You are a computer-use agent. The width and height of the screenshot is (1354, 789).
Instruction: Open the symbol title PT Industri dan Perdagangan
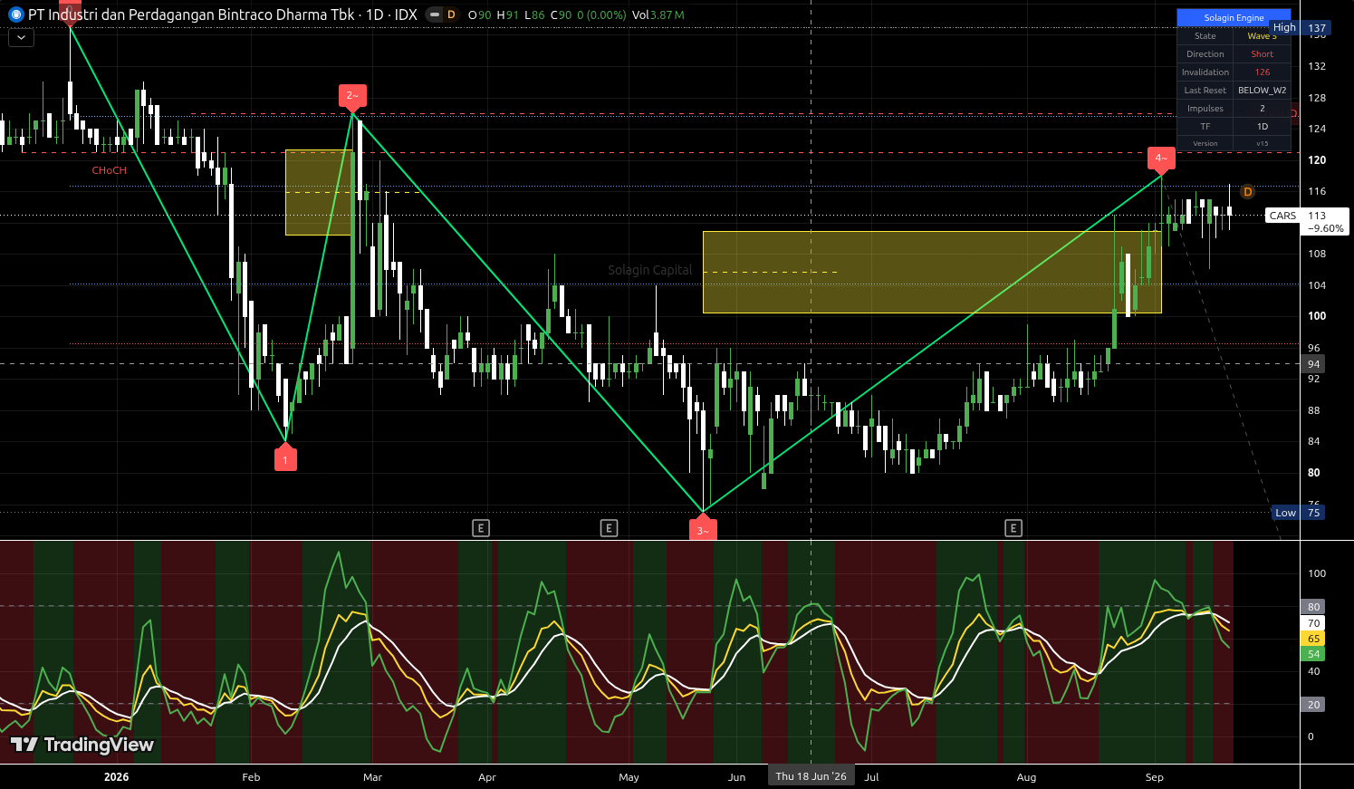(x=223, y=14)
